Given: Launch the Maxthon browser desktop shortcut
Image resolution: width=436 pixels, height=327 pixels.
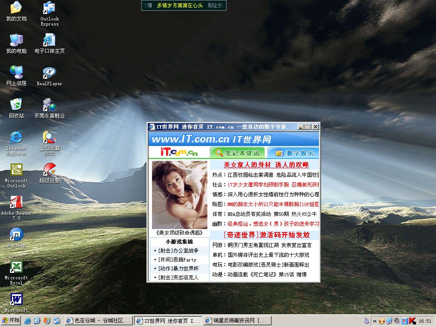Looking at the screenshot, I should [x=17, y=238].
